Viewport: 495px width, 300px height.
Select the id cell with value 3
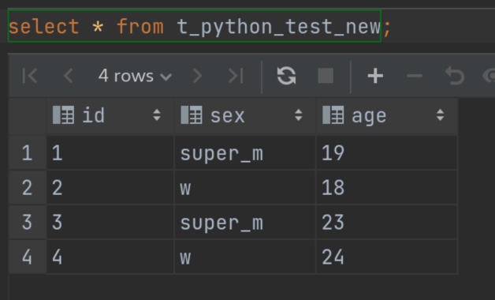click(x=110, y=222)
